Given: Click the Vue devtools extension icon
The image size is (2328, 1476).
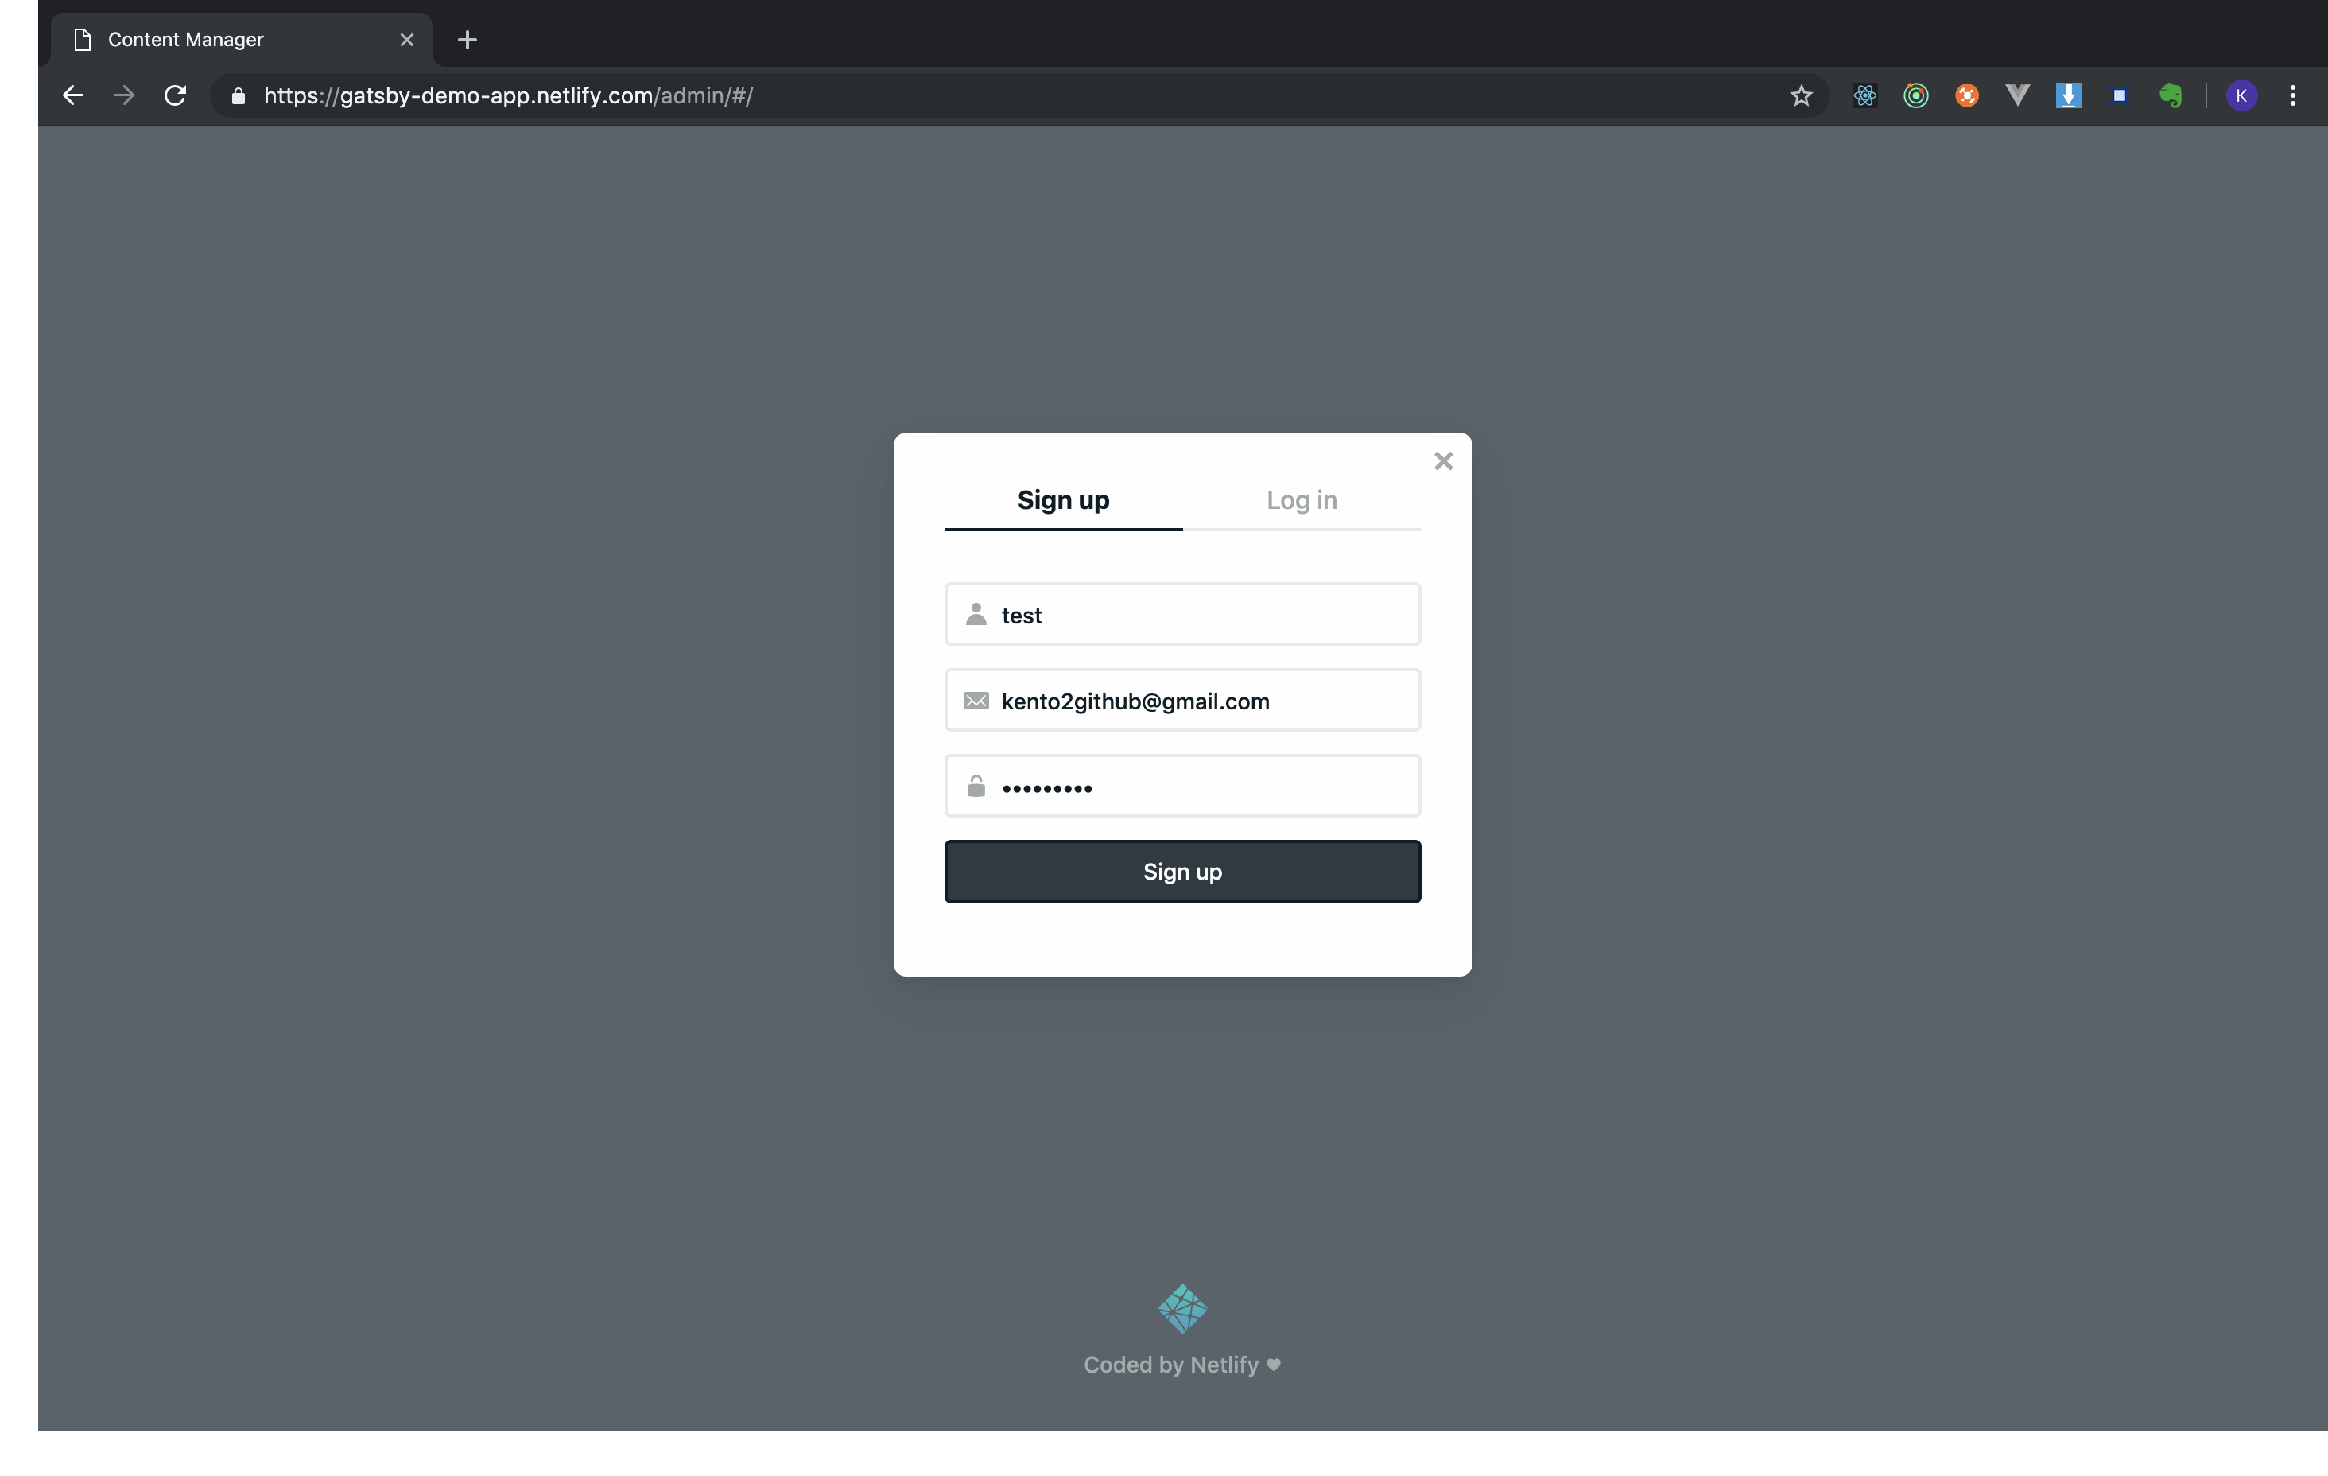Looking at the screenshot, I should pos(2016,95).
